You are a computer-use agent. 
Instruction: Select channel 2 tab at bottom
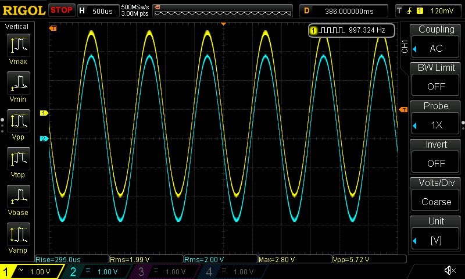click(96, 271)
